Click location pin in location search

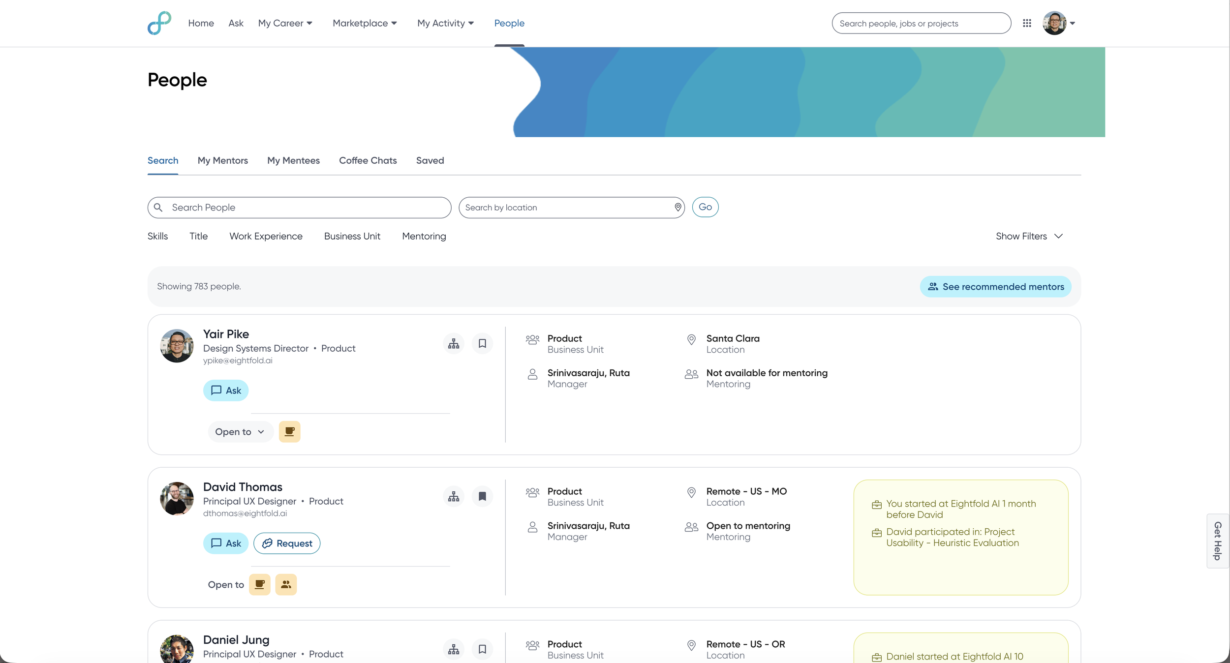coord(677,208)
